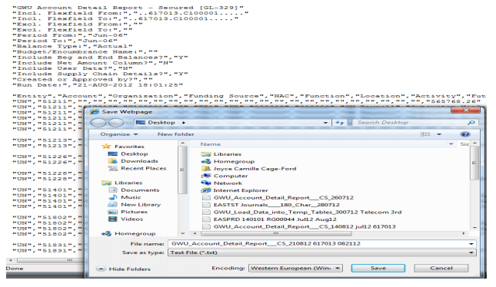Expand the address bar previous locations dropdown

(x=325, y=123)
